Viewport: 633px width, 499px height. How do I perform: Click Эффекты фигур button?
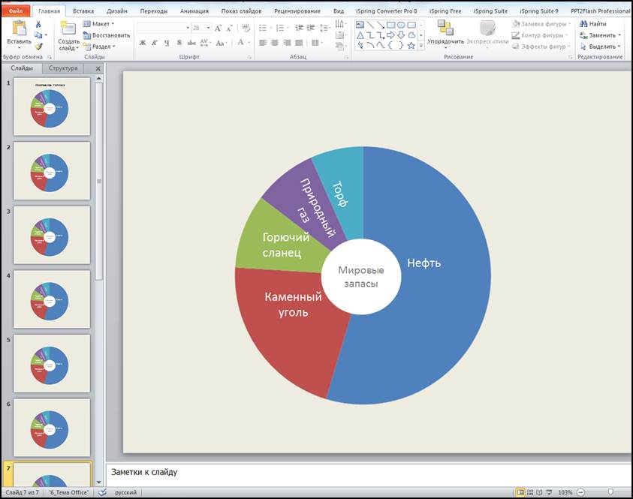[x=541, y=47]
